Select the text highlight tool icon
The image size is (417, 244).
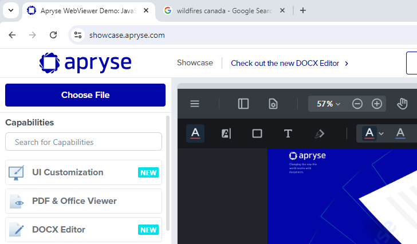click(x=226, y=133)
